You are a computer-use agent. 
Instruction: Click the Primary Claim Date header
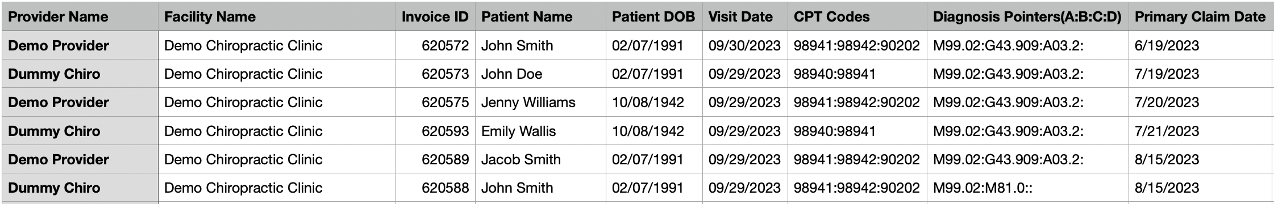point(1201,17)
